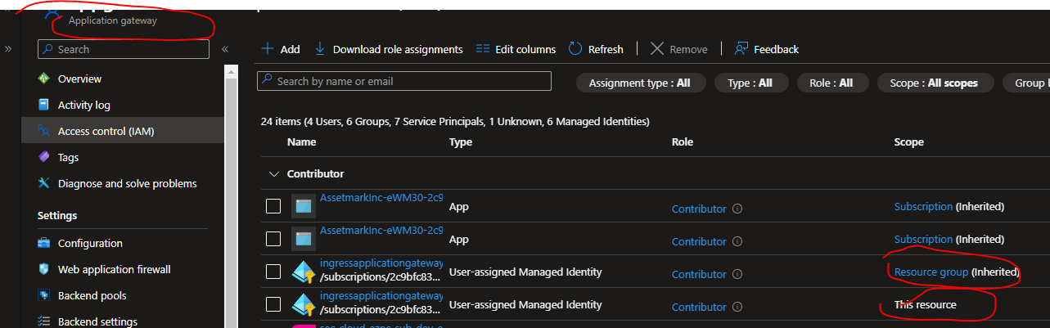The width and height of the screenshot is (1050, 328).
Task: Open the Role : All filter
Action: [831, 83]
